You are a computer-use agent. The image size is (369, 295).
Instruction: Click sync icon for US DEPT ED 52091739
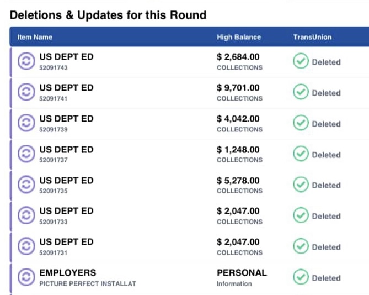pyautogui.click(x=25, y=123)
